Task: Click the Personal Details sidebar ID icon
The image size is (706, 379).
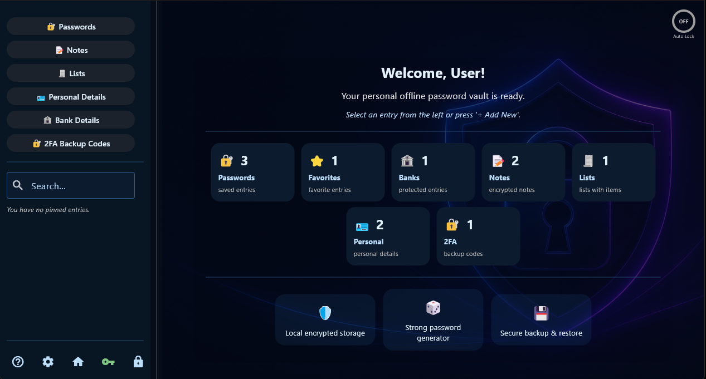Action: point(41,97)
